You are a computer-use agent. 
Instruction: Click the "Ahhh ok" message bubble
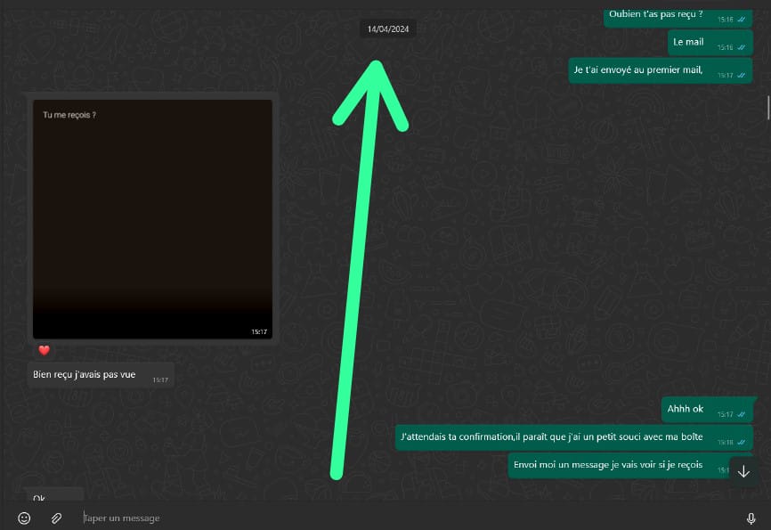tap(686, 410)
